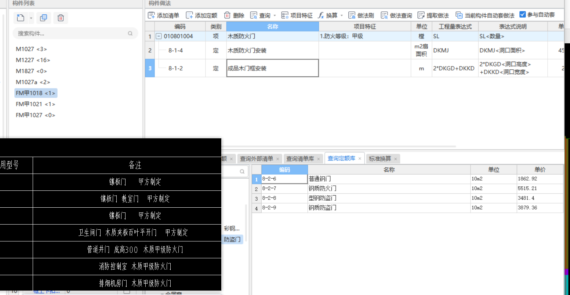The width and height of the screenshot is (570, 295).
Task: Close the 查询外部清单 tab
Action: pyautogui.click(x=278, y=159)
